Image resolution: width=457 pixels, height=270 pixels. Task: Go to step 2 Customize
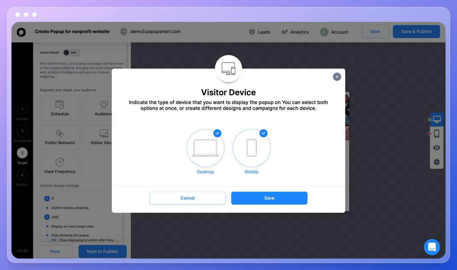click(x=22, y=131)
